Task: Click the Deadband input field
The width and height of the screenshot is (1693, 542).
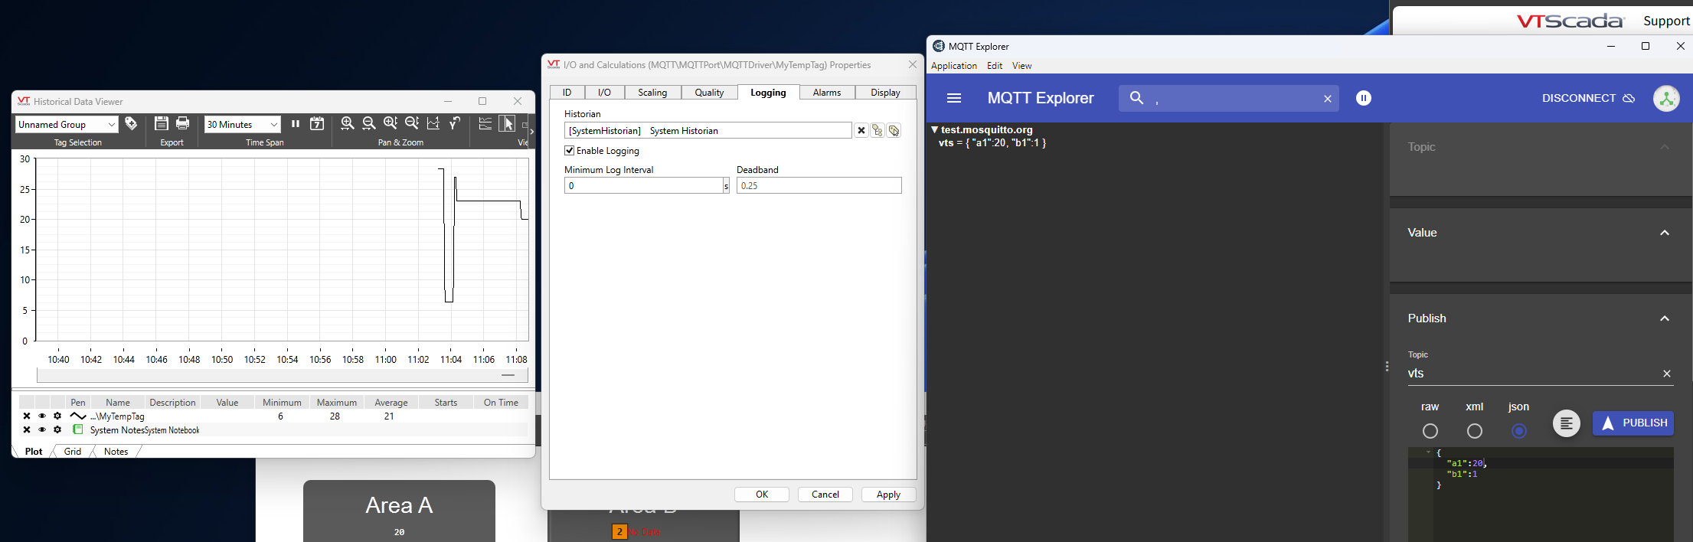Action: 819,186
